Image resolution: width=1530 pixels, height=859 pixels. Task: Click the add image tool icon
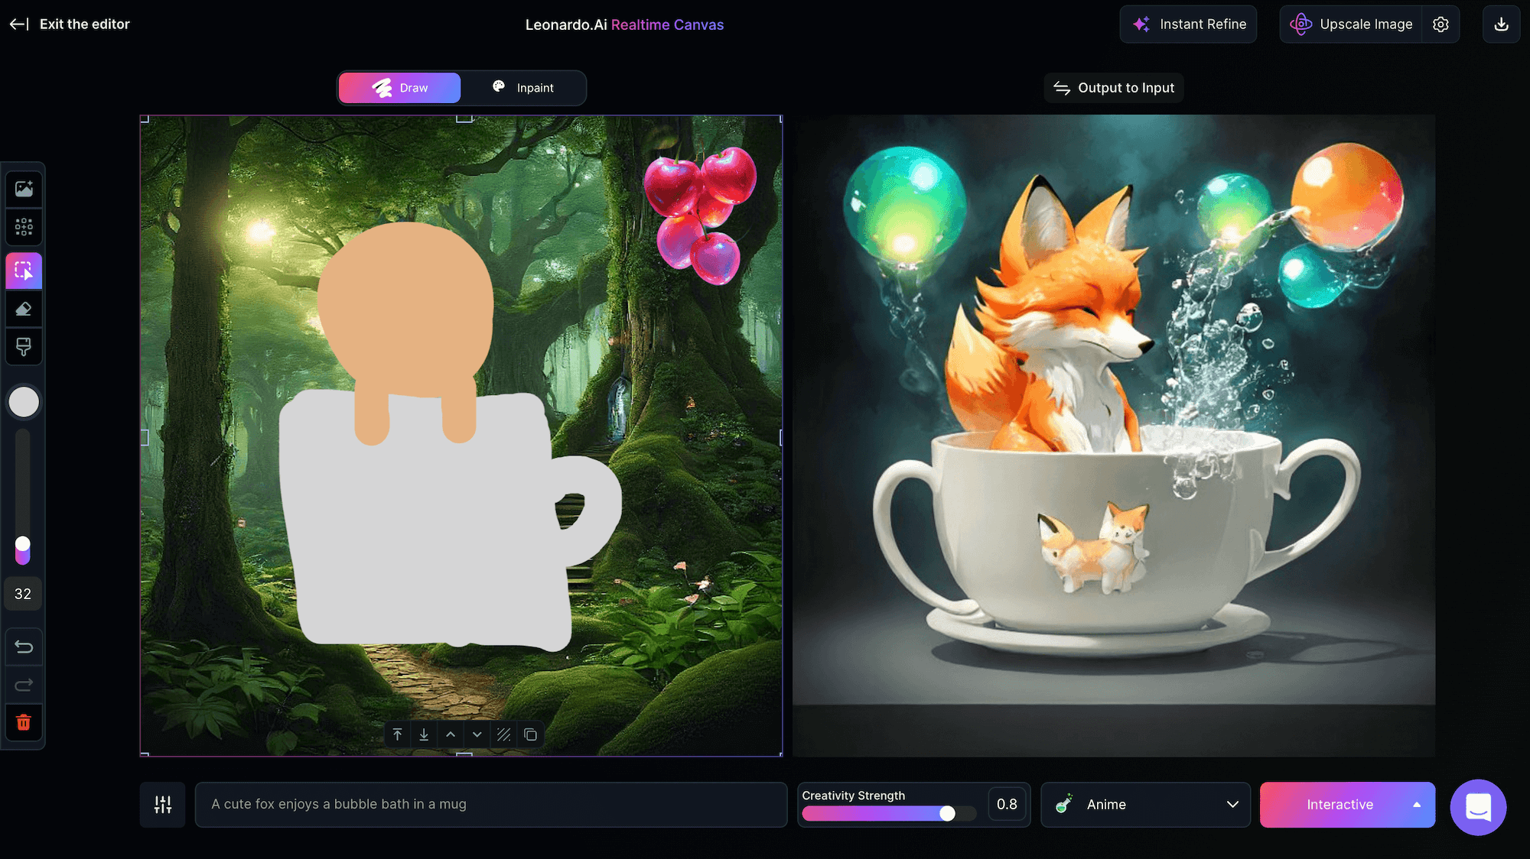coord(24,189)
